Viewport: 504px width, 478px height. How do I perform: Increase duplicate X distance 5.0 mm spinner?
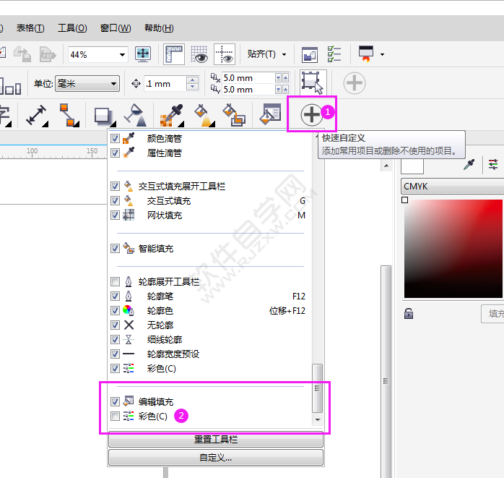(x=285, y=78)
